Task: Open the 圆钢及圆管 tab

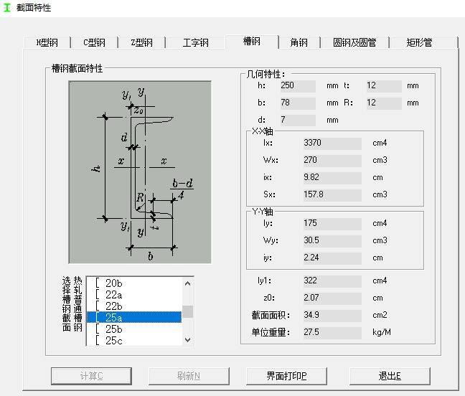Action: [x=354, y=42]
